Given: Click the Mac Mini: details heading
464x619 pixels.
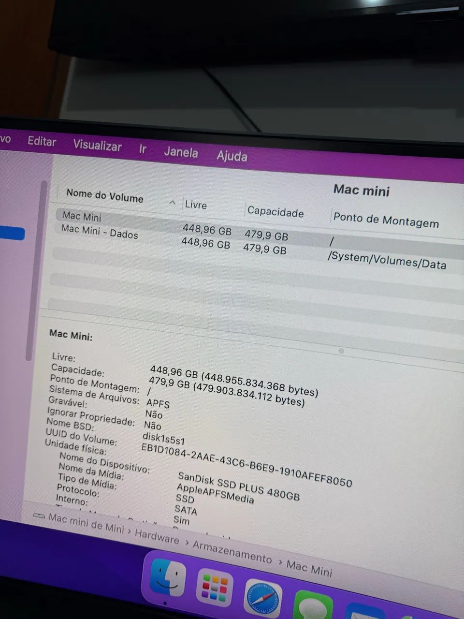Looking at the screenshot, I should click(71, 335).
